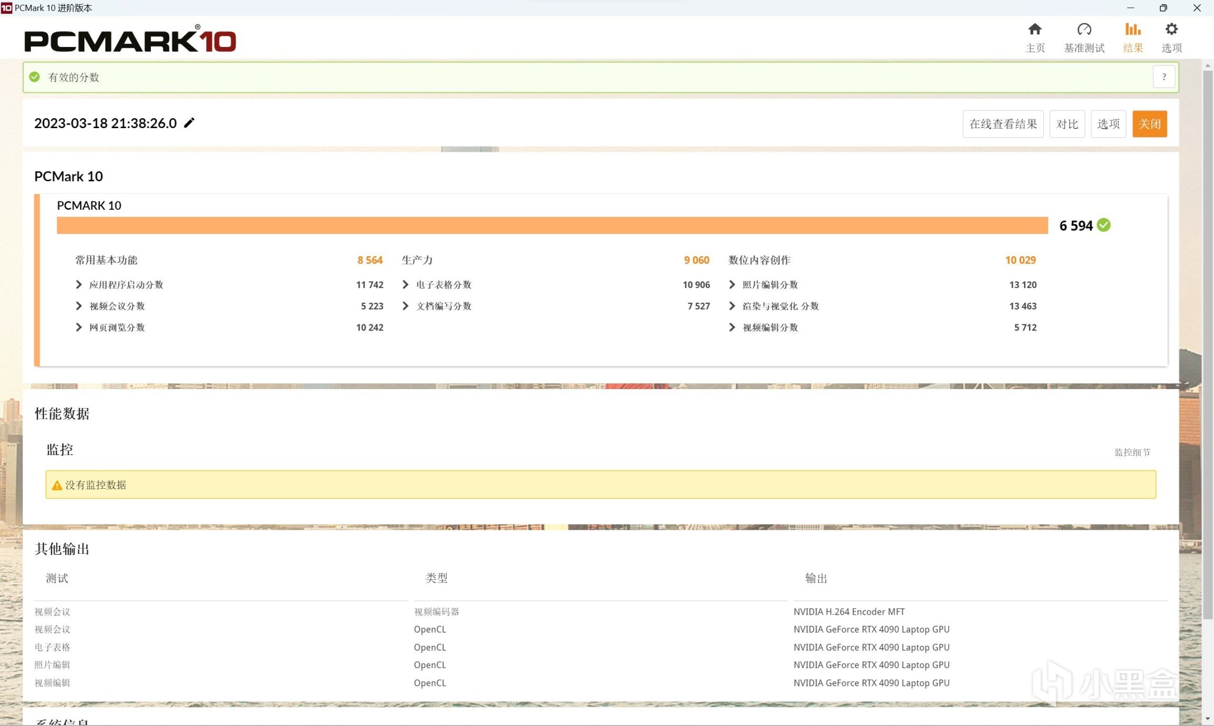Click the pencil icon to edit result name
The image size is (1214, 726).
pos(189,123)
